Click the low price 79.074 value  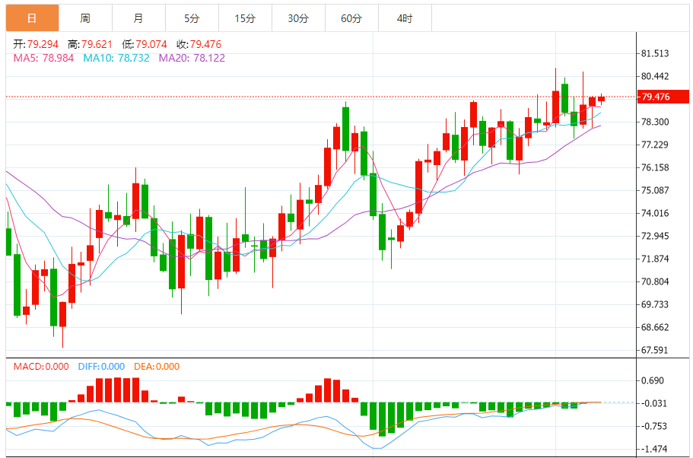(x=151, y=44)
